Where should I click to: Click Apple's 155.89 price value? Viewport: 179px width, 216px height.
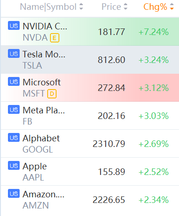pyautogui.click(x=112, y=172)
